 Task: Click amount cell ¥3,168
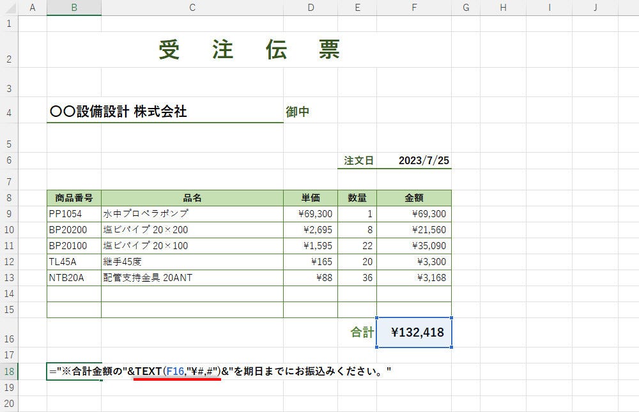click(414, 278)
